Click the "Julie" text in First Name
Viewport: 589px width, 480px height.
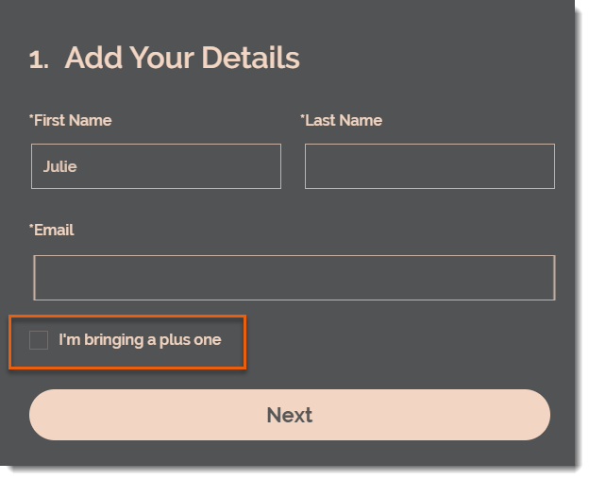coord(60,166)
